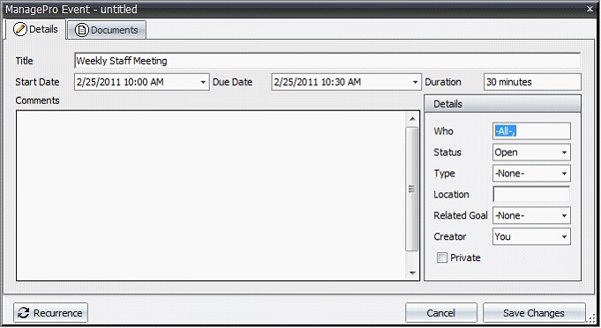
Task: Click the Comments label
Action: [38, 101]
